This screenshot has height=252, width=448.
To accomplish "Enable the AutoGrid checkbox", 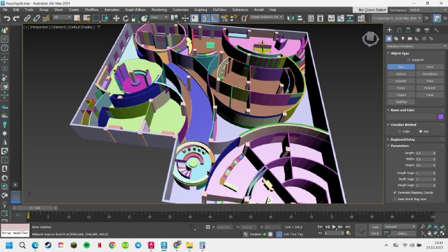I will click(x=409, y=60).
